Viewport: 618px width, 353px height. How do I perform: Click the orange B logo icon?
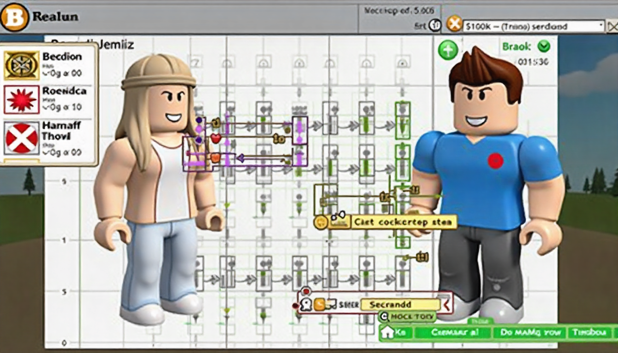(x=14, y=17)
